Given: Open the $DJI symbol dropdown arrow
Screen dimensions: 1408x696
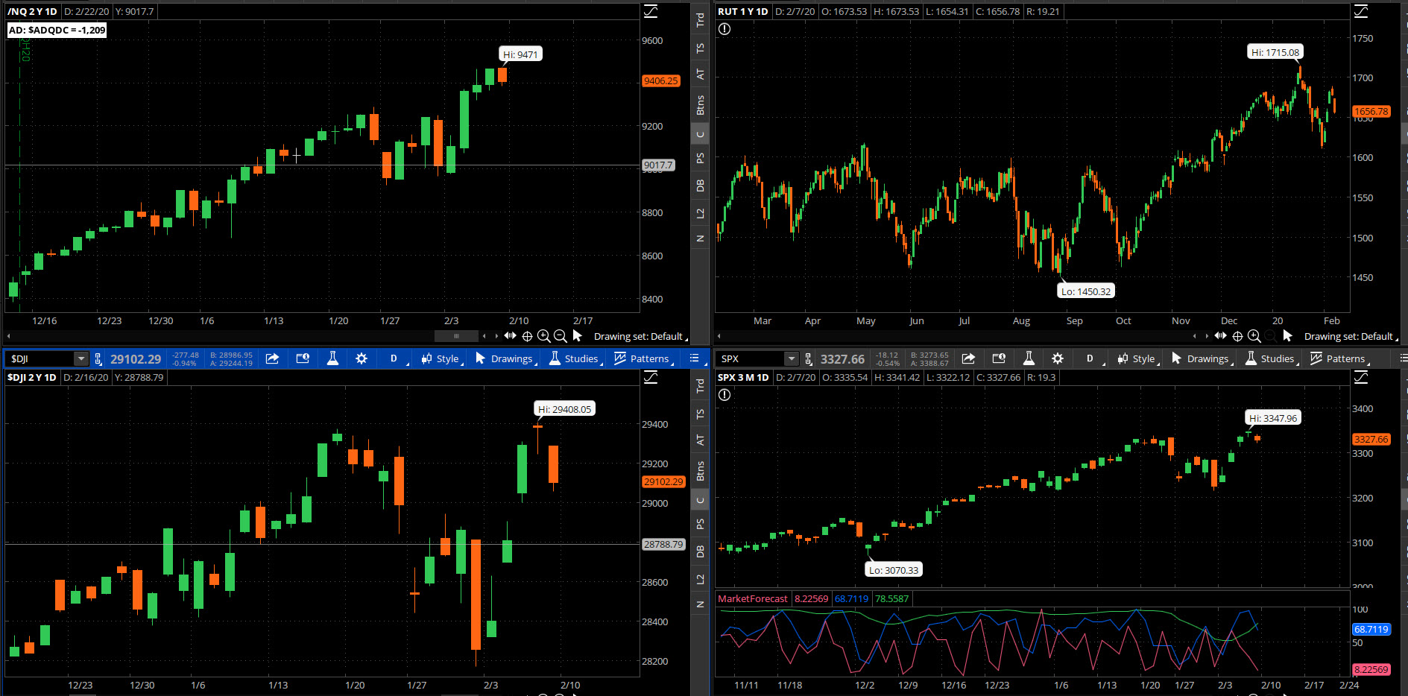Looking at the screenshot, I should pyautogui.click(x=80, y=359).
